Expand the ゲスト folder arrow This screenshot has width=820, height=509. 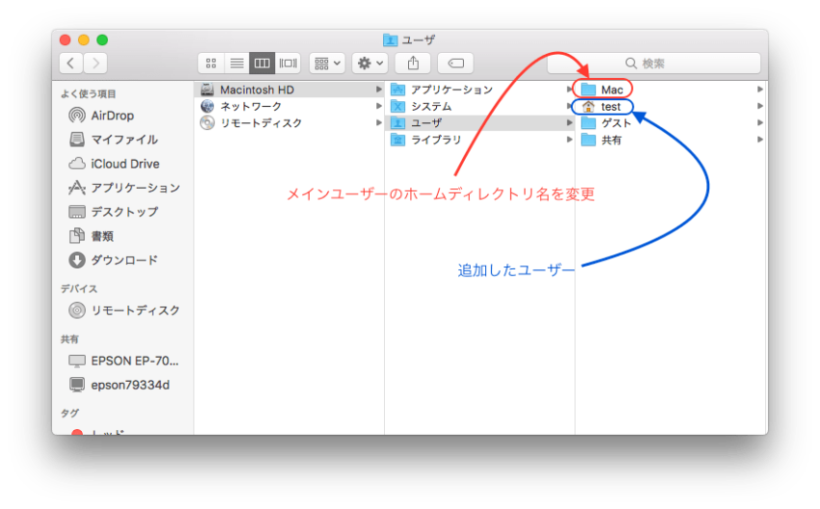click(760, 122)
